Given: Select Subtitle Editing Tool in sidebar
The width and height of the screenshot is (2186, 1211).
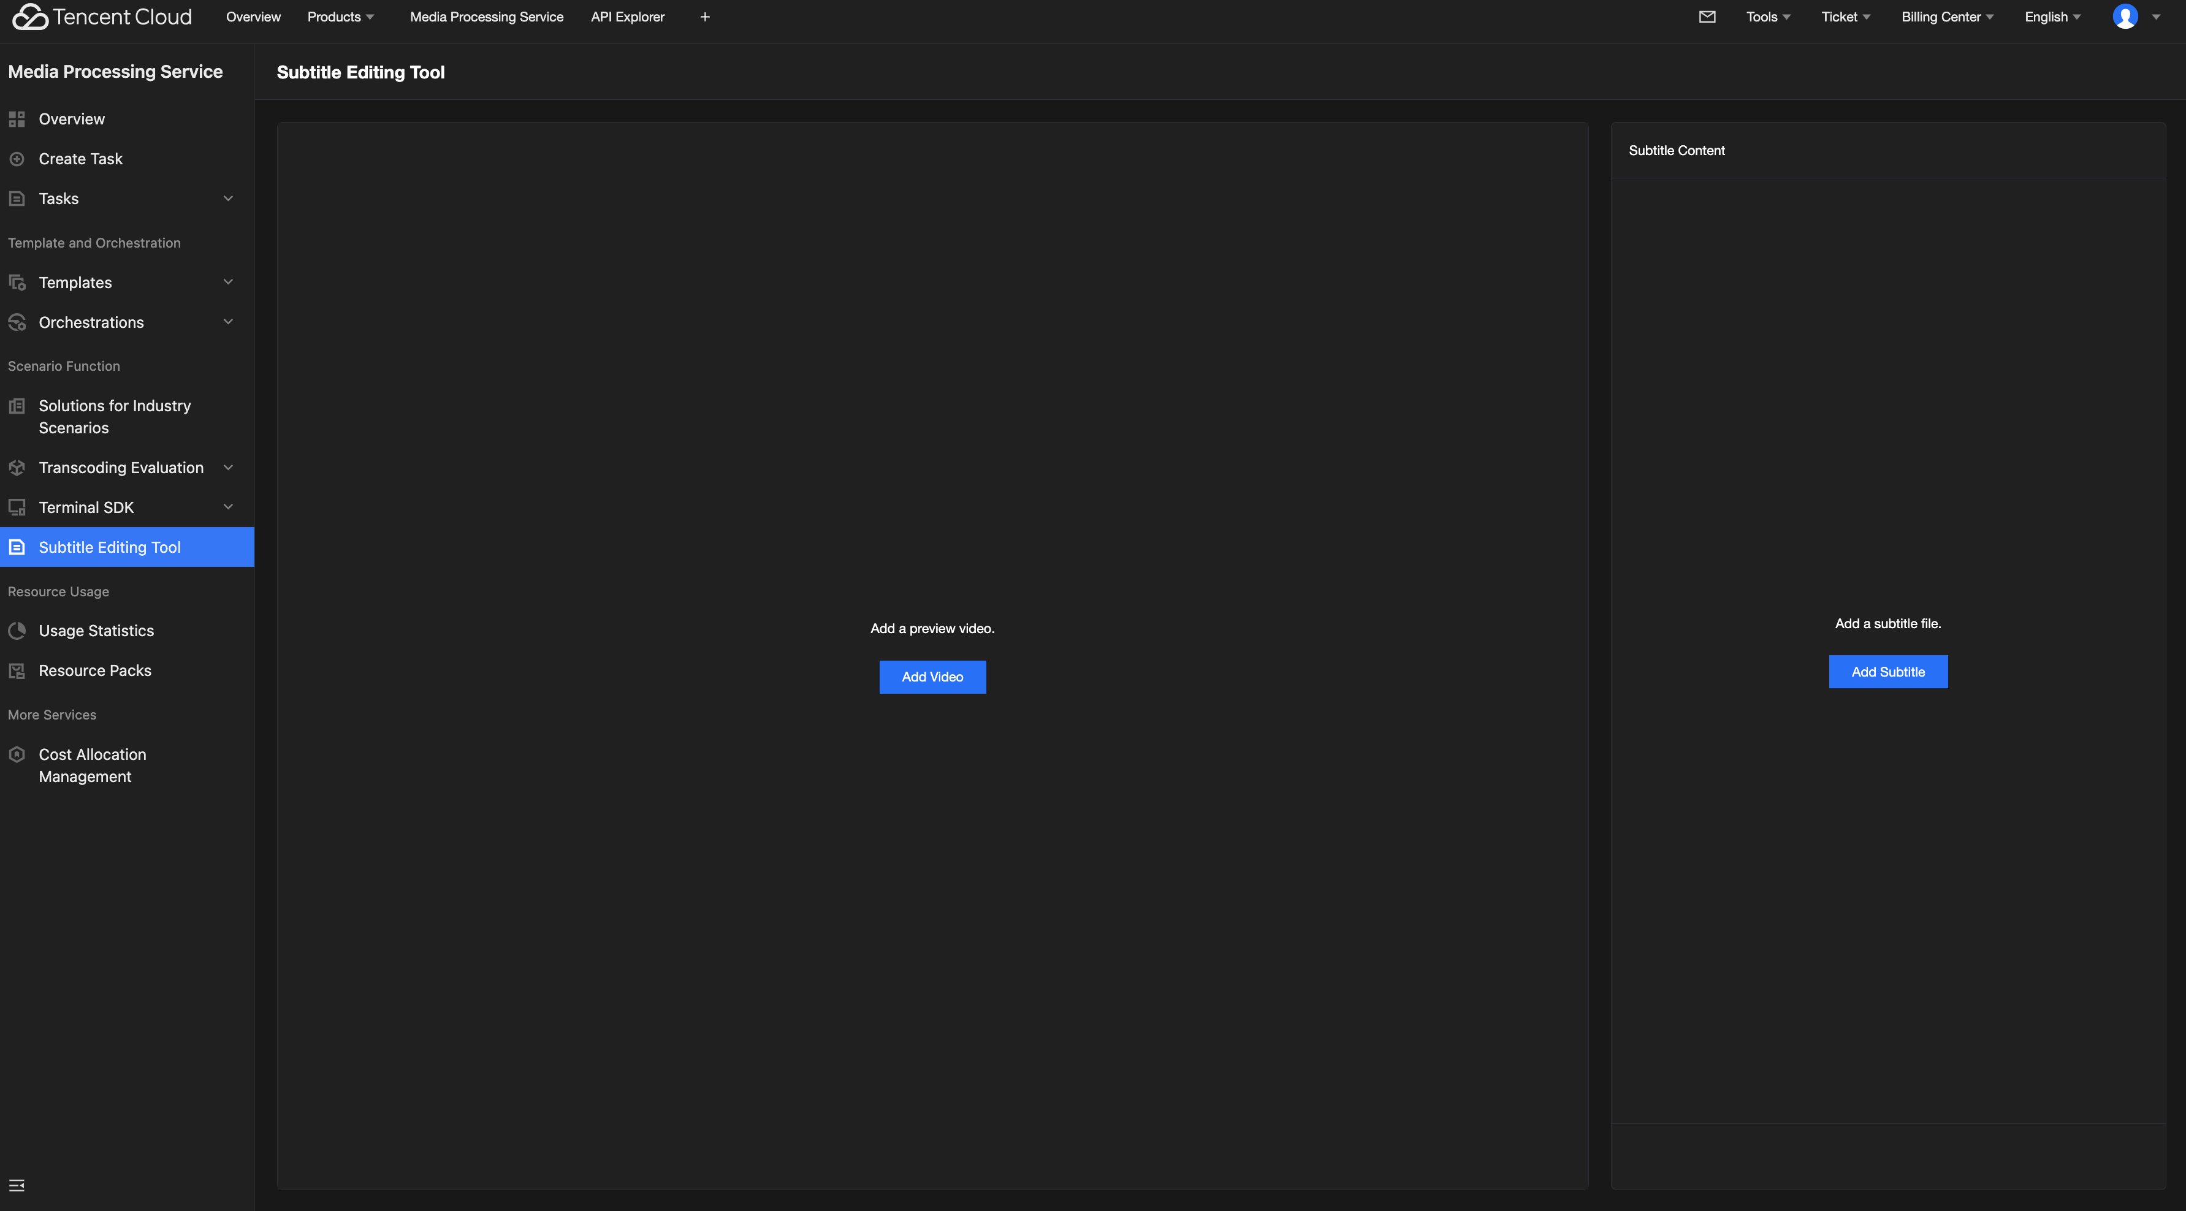Looking at the screenshot, I should pos(110,547).
